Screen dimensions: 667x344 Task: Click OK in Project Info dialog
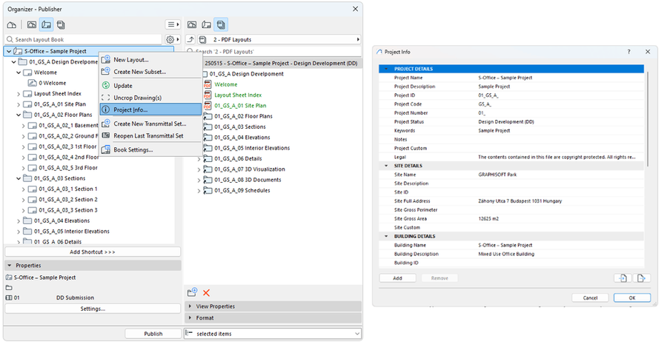click(x=631, y=297)
